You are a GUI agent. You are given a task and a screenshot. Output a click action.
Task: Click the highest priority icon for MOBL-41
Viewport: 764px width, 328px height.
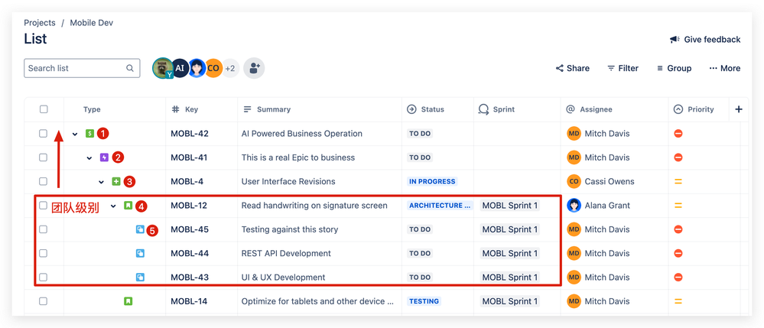pyautogui.click(x=678, y=158)
